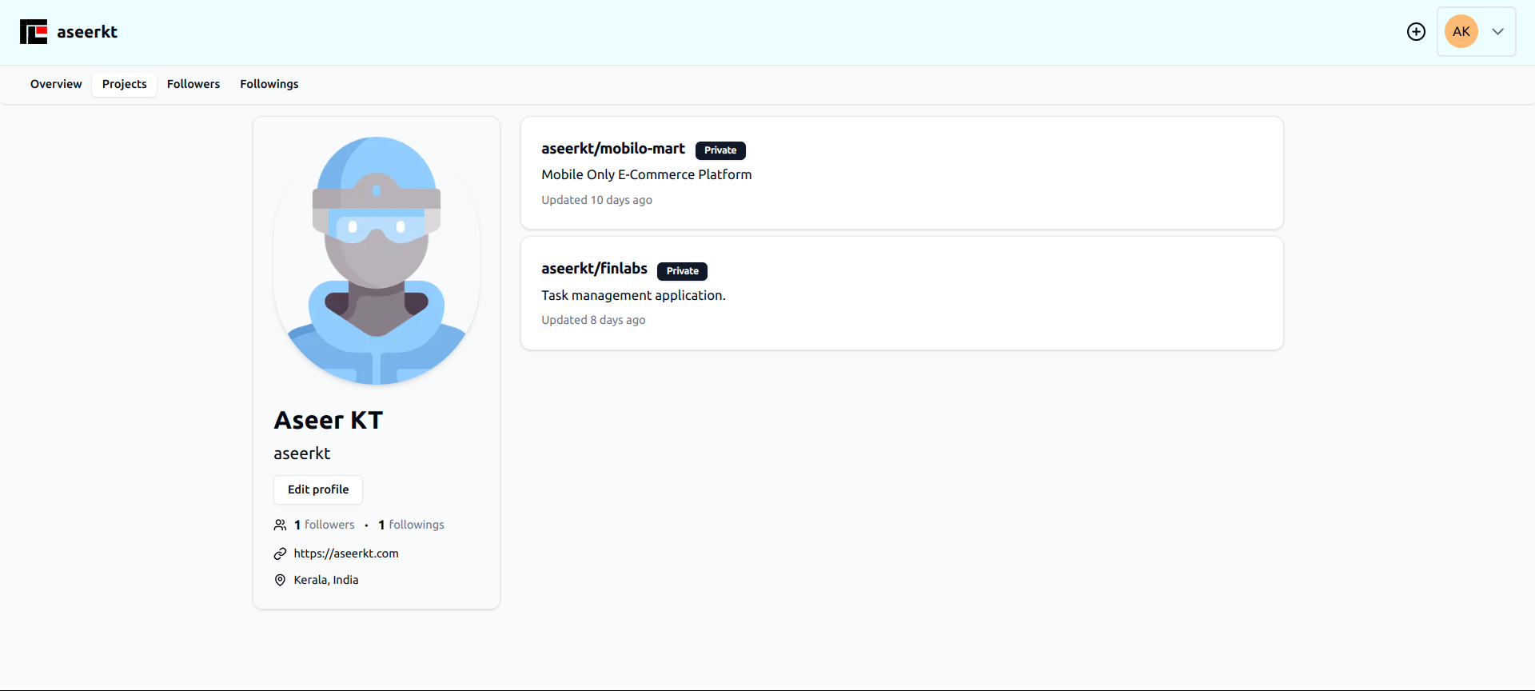Click the aseerkt username under the name
This screenshot has height=691, width=1535.
(302, 453)
